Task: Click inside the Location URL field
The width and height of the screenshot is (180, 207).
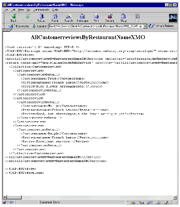Action: point(96,26)
